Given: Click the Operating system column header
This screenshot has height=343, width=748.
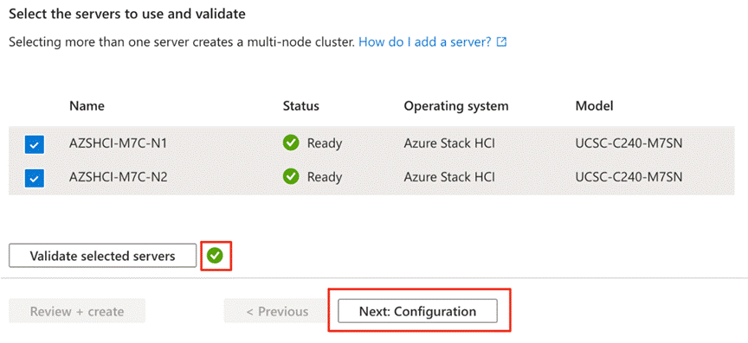Looking at the screenshot, I should click(x=456, y=105).
